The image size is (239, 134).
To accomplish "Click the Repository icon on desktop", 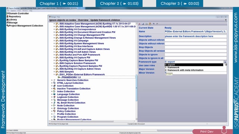I will [7, 16].
